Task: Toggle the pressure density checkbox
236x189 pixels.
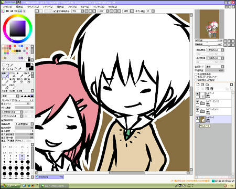Action: [x=8, y=141]
